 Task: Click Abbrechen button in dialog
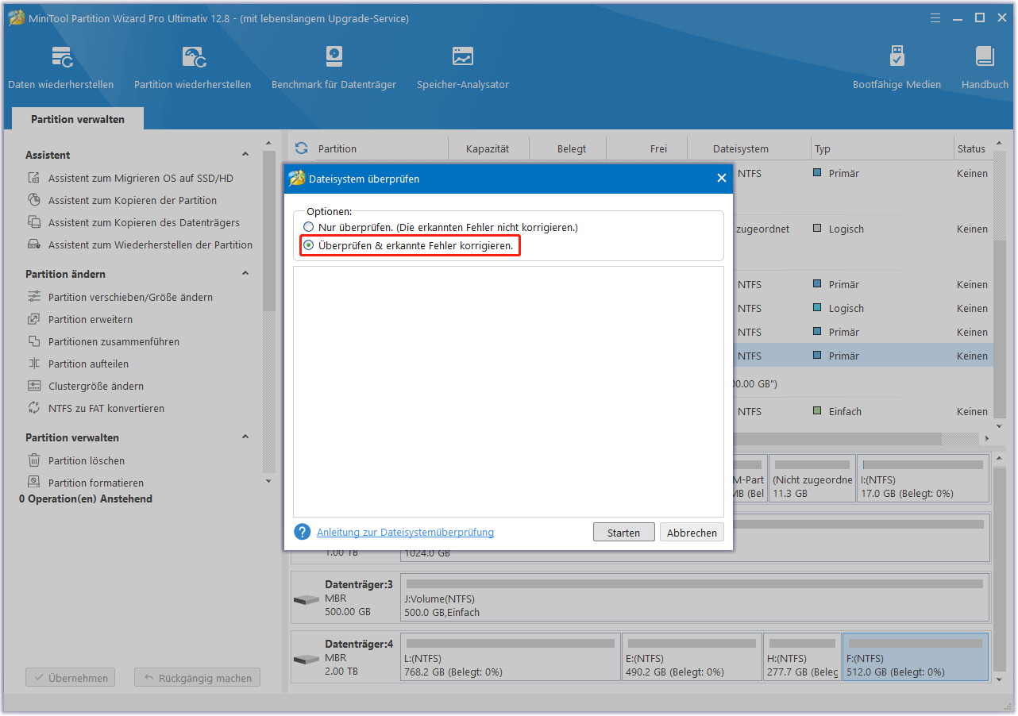pyautogui.click(x=692, y=533)
